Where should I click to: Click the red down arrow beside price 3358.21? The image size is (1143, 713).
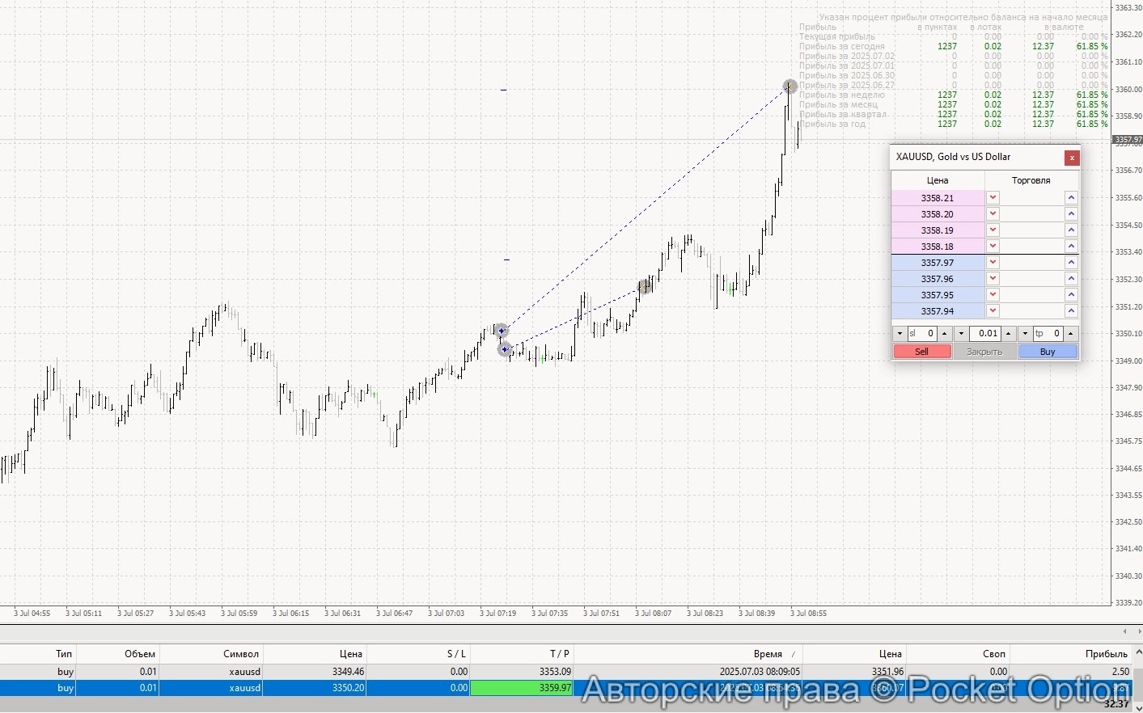(x=993, y=198)
